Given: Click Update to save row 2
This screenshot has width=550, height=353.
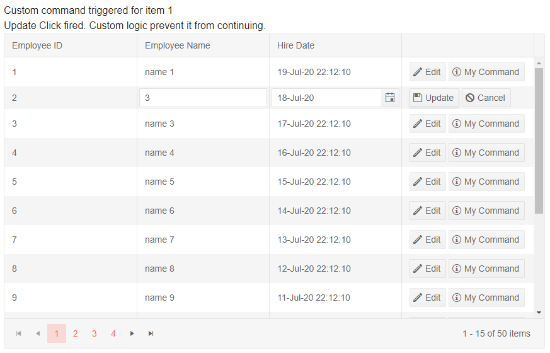Looking at the screenshot, I should (433, 98).
